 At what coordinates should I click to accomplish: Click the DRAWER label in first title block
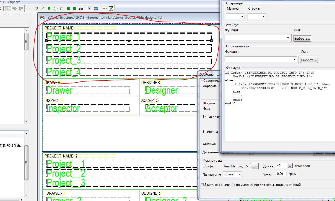(x=52, y=83)
